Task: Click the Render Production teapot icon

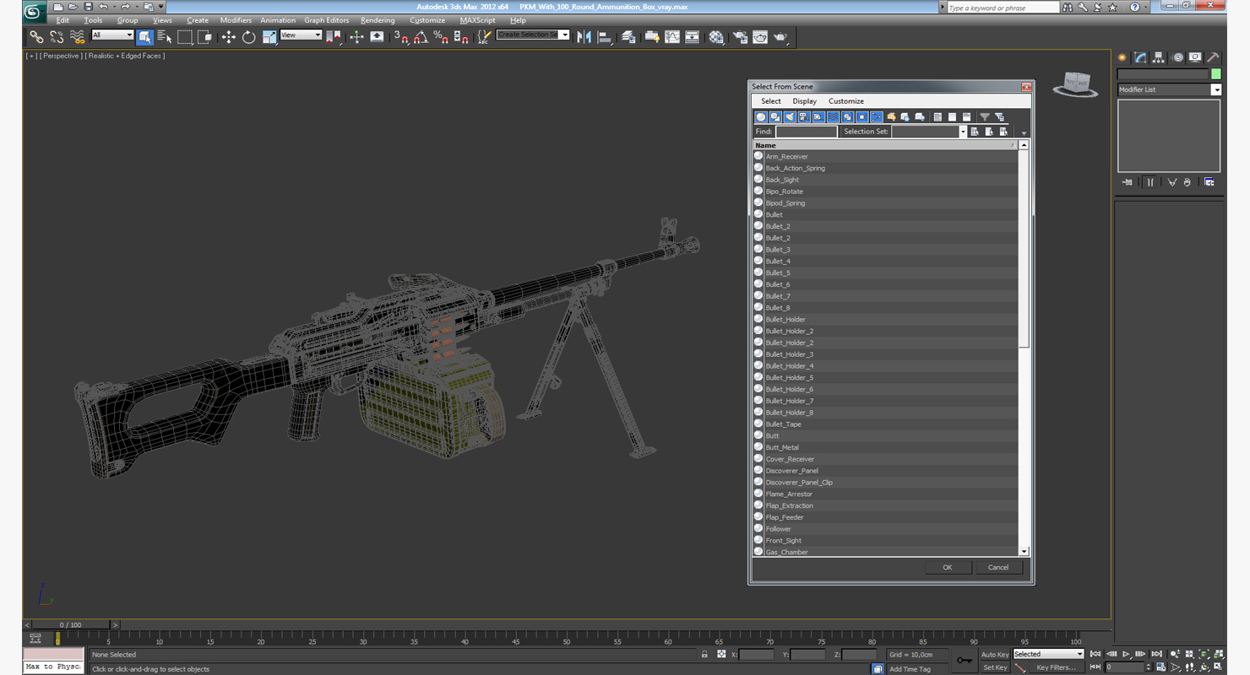Action: (x=780, y=37)
